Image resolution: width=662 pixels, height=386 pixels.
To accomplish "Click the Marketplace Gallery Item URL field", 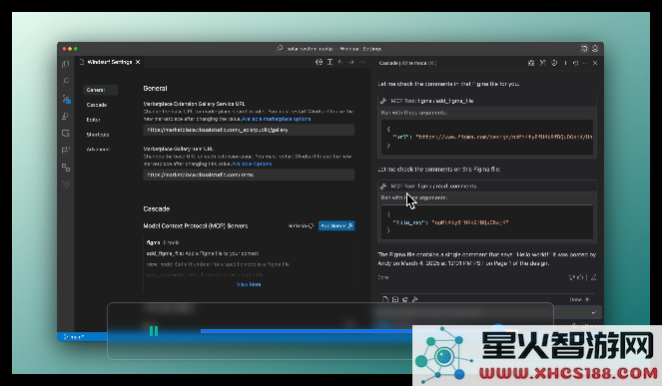I will (x=249, y=175).
